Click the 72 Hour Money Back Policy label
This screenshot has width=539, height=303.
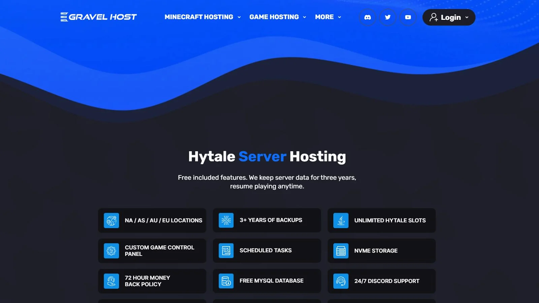click(147, 281)
